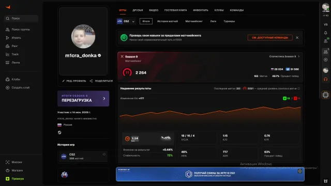
Task: Click the highlighted chip icon in right bar
Action: 325,95
